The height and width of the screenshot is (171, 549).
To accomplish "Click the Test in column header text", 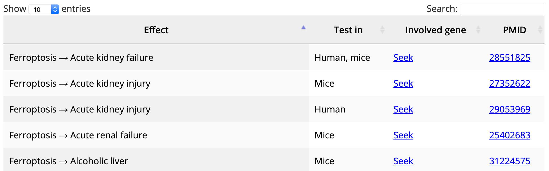I will tap(348, 30).
